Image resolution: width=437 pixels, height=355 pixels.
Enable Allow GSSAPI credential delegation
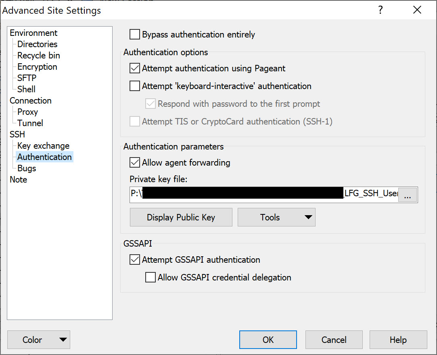click(151, 278)
